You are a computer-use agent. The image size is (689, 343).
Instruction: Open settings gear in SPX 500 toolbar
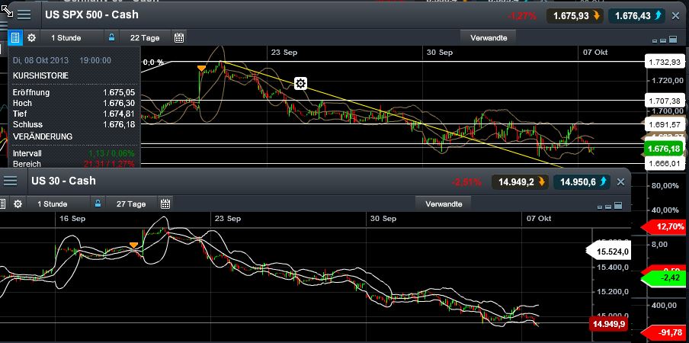tap(31, 38)
